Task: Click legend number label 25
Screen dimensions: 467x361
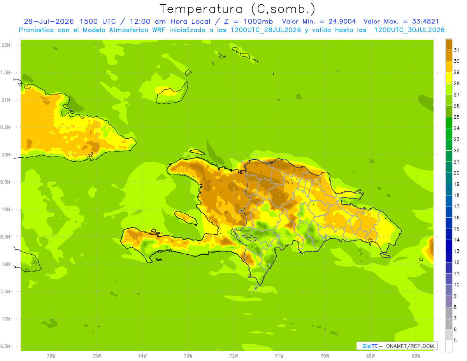Action: point(457,117)
